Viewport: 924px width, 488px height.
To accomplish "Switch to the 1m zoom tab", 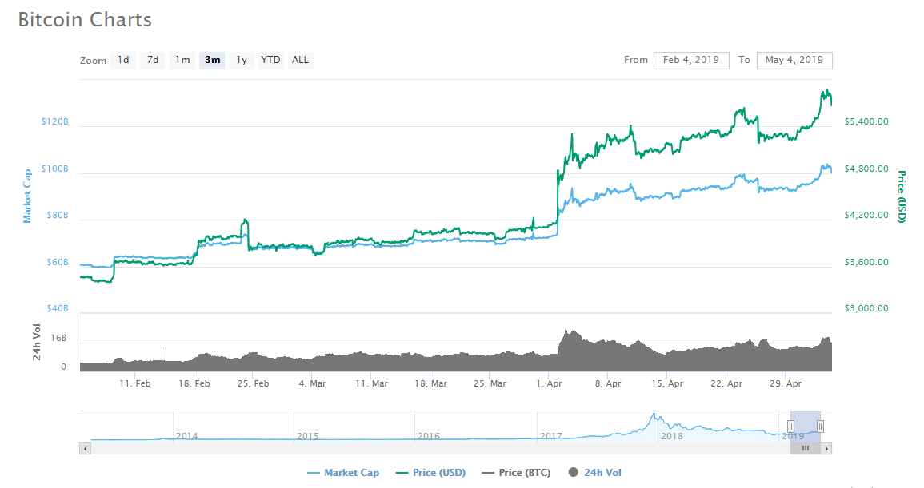I will click(x=182, y=60).
